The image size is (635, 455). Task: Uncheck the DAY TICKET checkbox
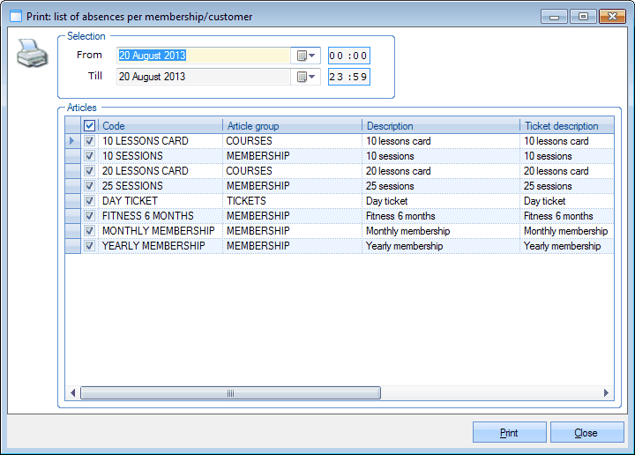[x=89, y=201]
